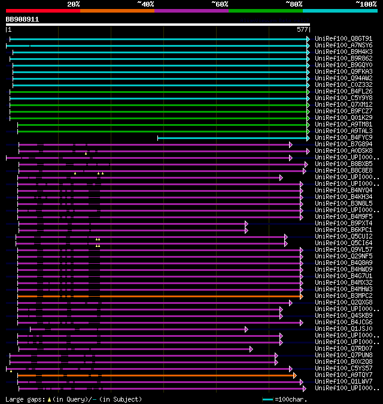Screen dimensions: 383x404
Task: Open hit UniRef100_Q9VL57
Action: 344,250
